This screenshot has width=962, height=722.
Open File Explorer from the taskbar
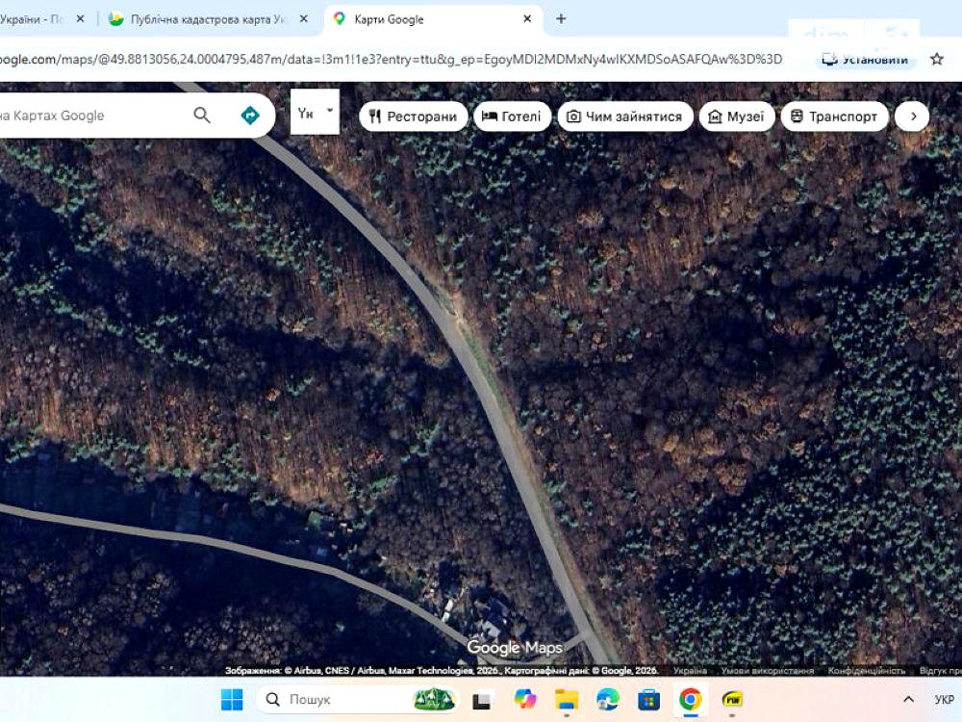[x=566, y=700]
